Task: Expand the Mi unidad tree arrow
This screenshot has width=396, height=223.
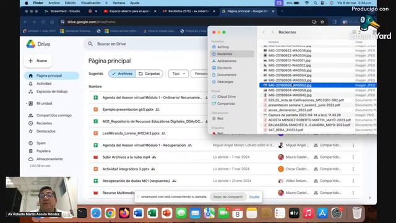Action: [x=27, y=103]
